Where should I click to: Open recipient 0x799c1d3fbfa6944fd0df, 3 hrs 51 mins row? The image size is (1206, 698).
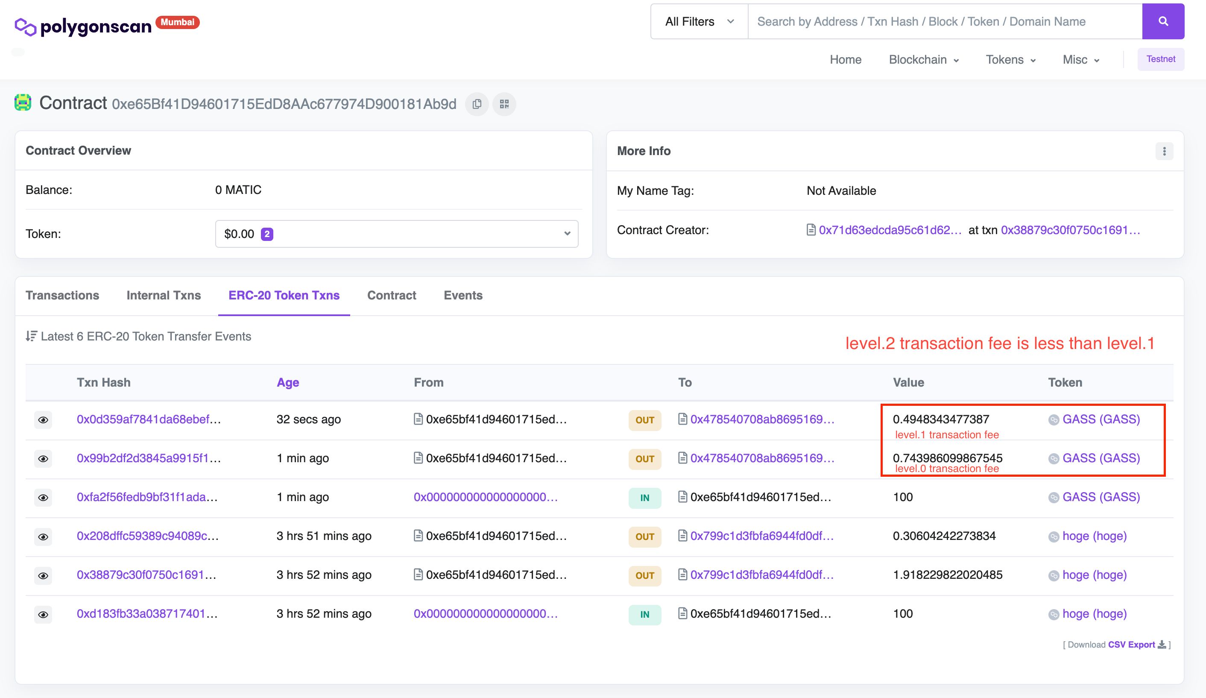coord(762,536)
